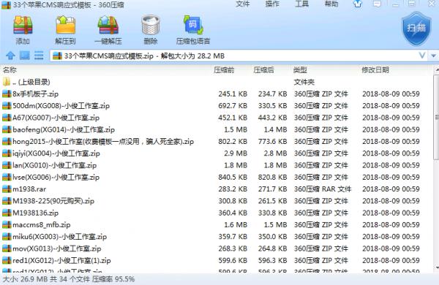Screen dimensions: 439x285
Task: Click the folder icon of 上级目录 row
Action: (x=7, y=82)
